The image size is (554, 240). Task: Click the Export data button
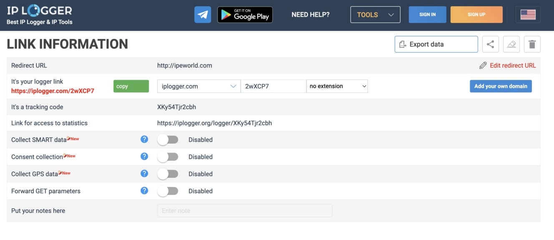click(436, 44)
